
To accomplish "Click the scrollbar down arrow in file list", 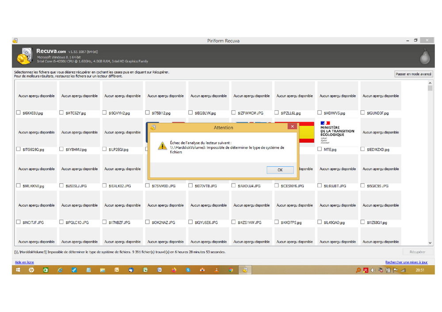I will click(430, 243).
